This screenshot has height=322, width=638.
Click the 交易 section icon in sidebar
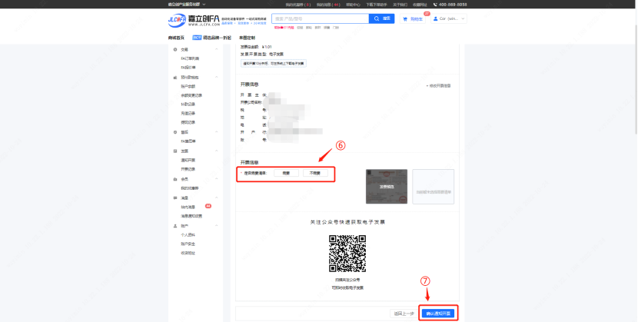(x=174, y=49)
